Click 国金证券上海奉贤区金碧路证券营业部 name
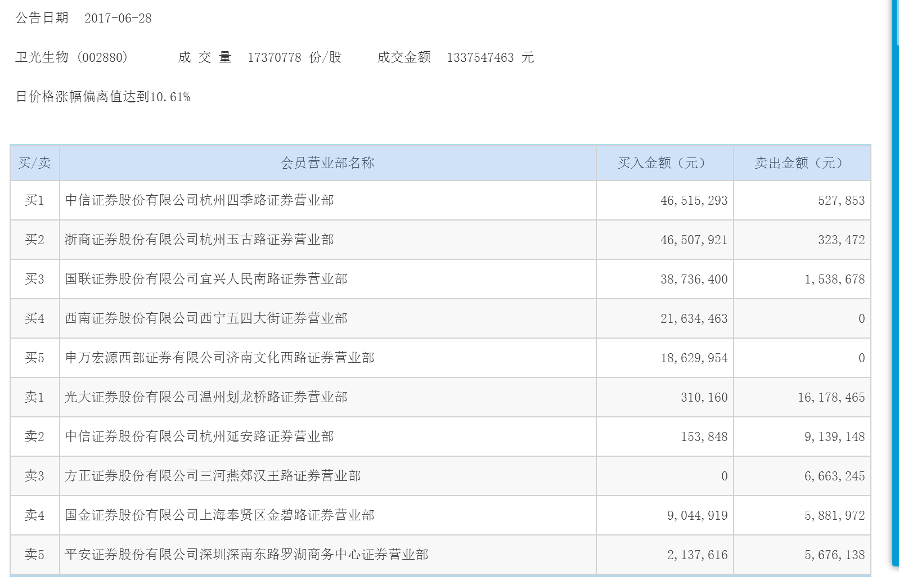 coord(220,515)
